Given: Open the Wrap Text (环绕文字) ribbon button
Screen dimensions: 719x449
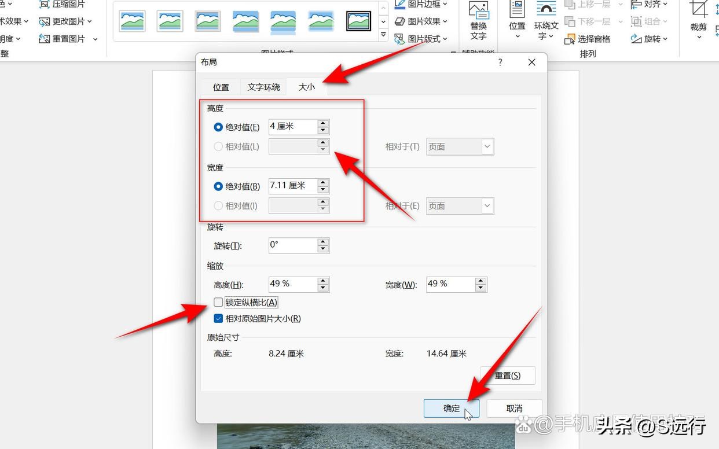Looking at the screenshot, I should click(x=546, y=21).
